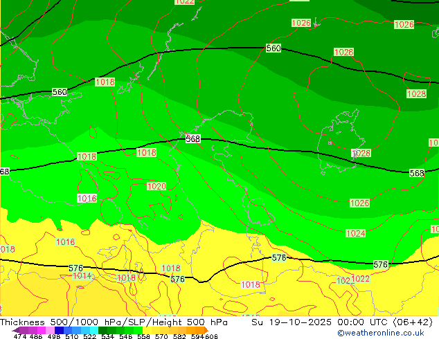The height and width of the screenshot is (339, 439).
Task: Click the legend value 570
Action: tap(161, 336)
